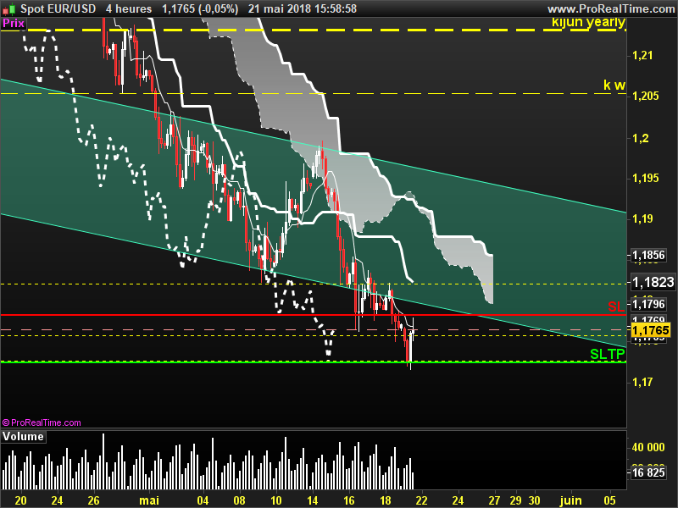Click the 4 heures timeframe label
This screenshot has height=508, width=678.
(x=129, y=8)
